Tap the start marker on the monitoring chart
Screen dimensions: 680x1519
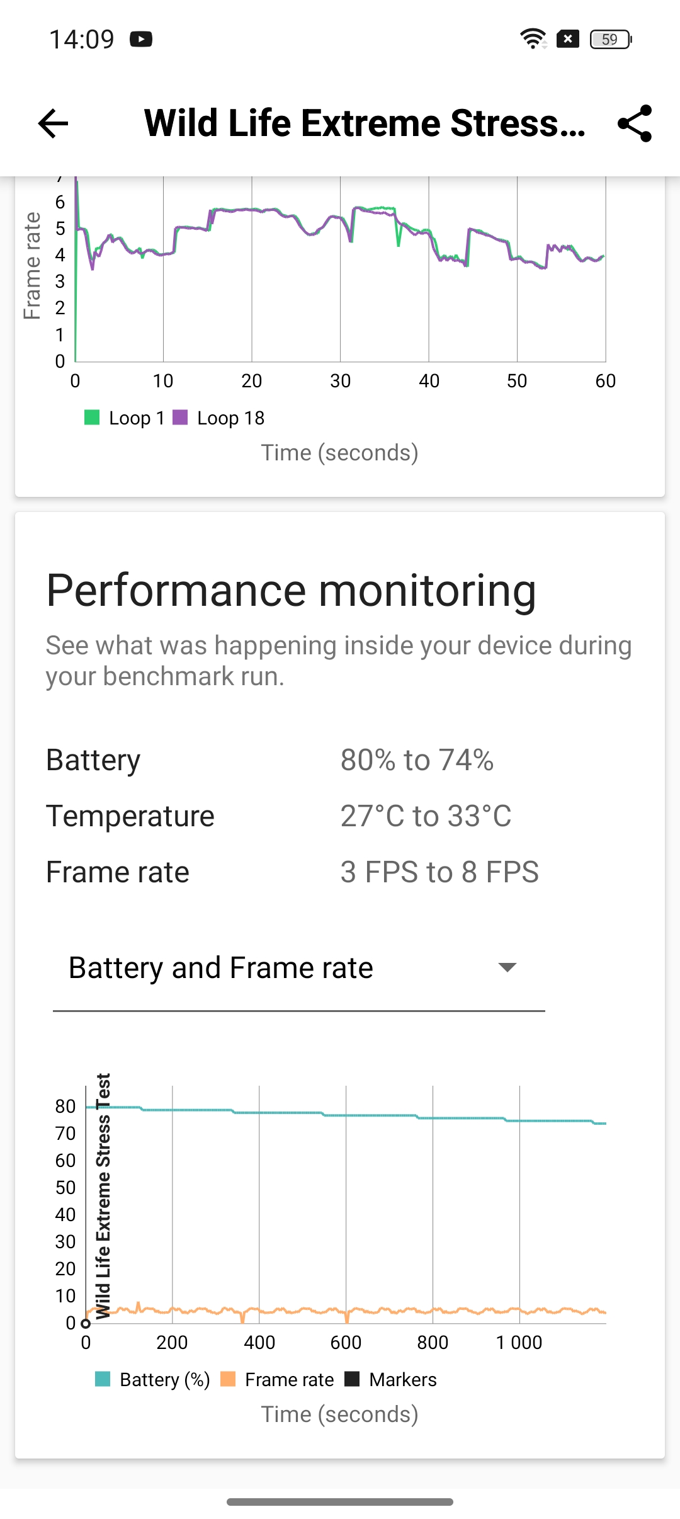point(86,1323)
